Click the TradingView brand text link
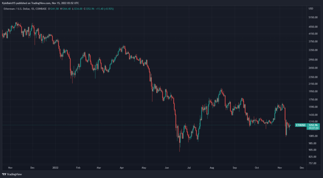This screenshot has height=178, width=323. pyautogui.click(x=14, y=174)
